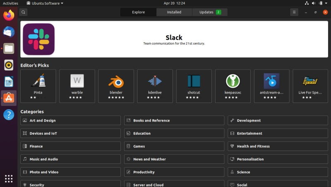Open the Live For Speed app icon
The width and height of the screenshot is (331, 187).
pyautogui.click(x=310, y=81)
